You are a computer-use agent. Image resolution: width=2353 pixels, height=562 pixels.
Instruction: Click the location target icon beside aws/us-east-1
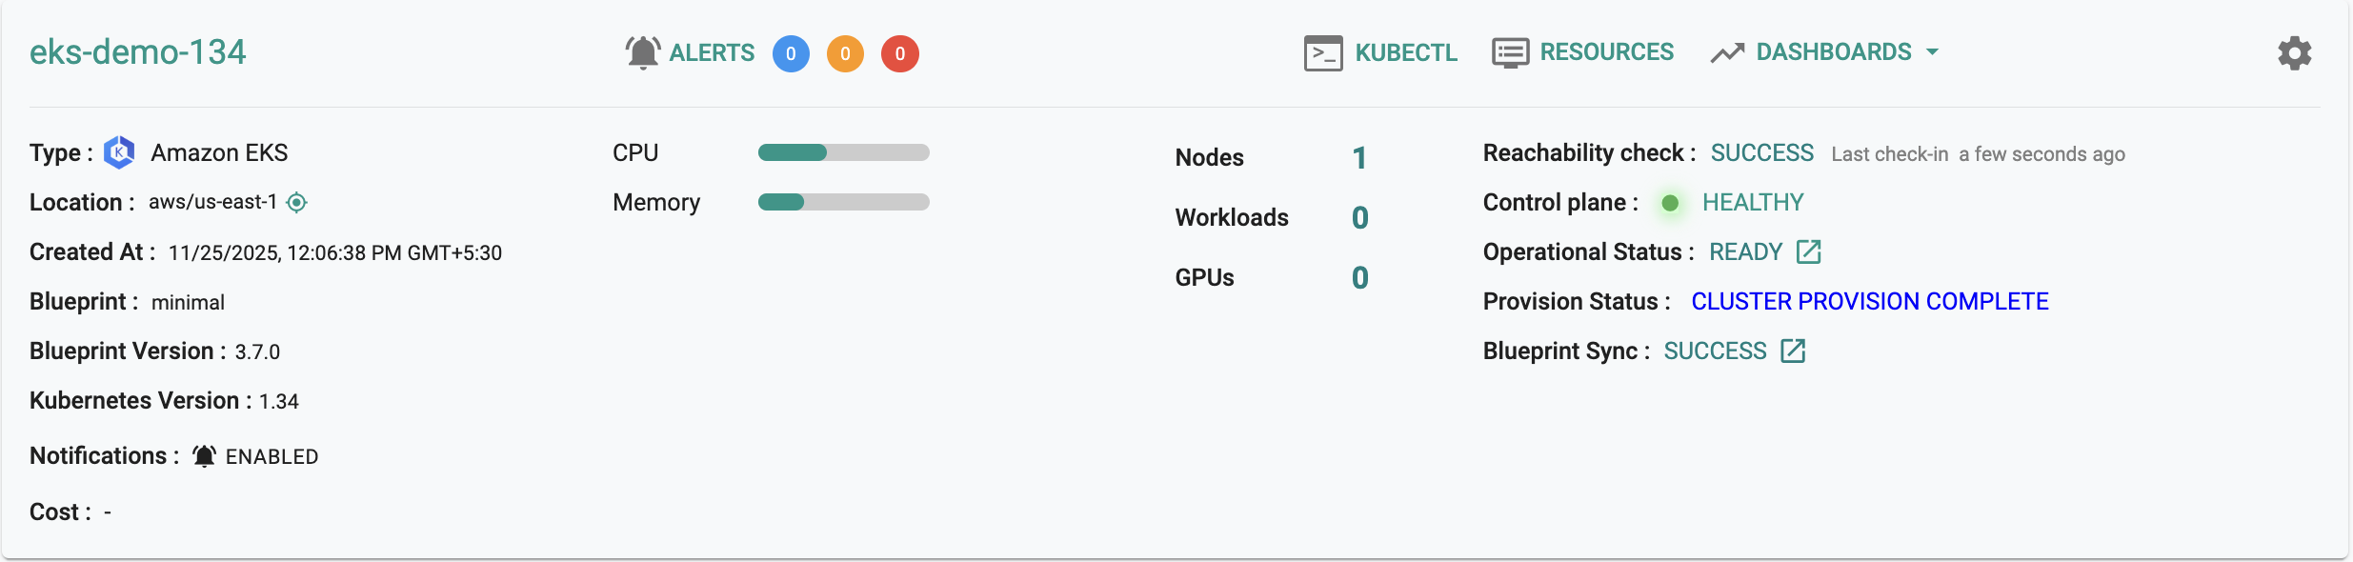[x=297, y=203]
